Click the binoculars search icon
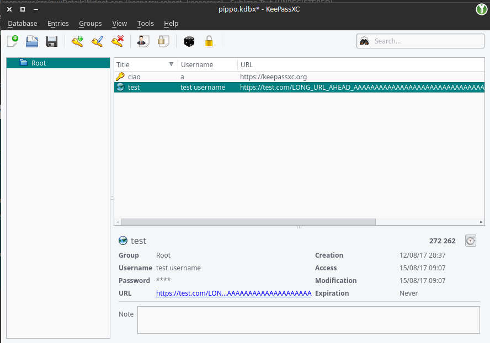Viewport: 490px width, 343px height. tap(364, 41)
